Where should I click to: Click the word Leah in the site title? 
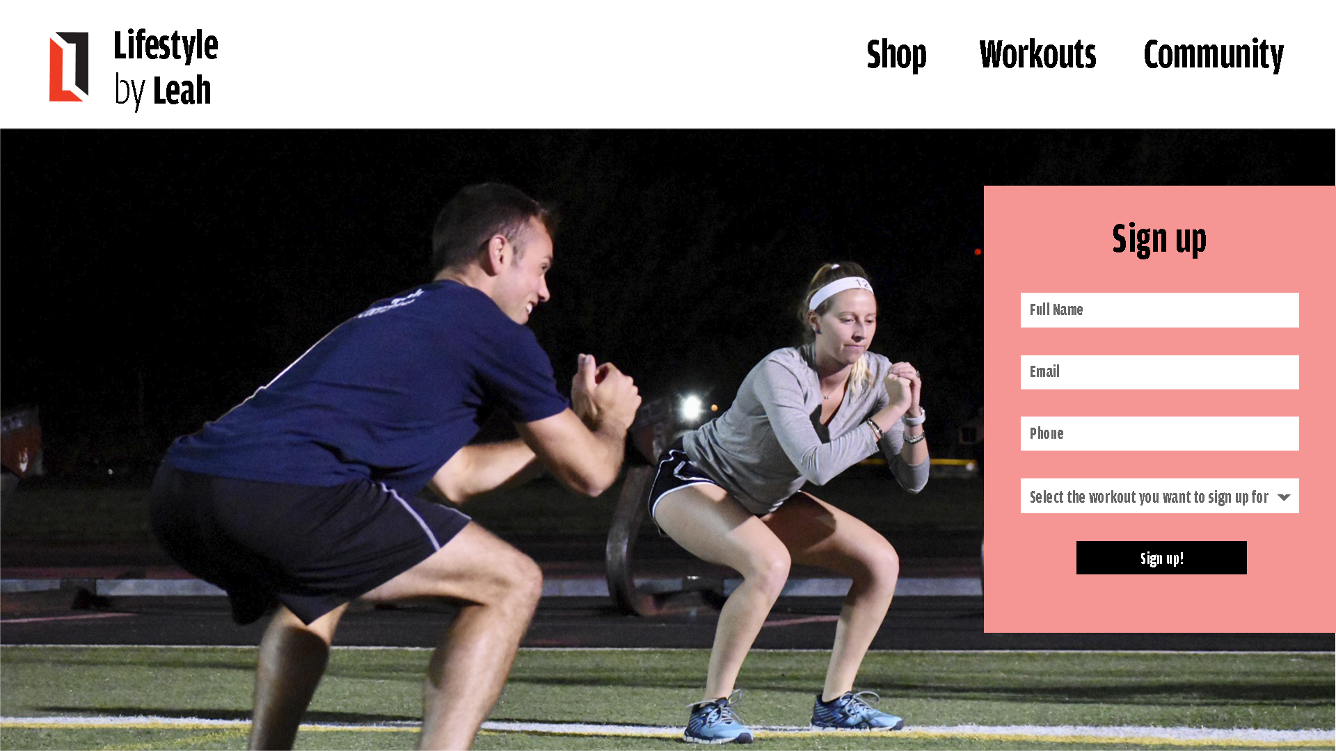(182, 90)
